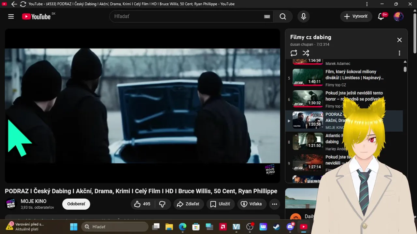Open playlist panel three-dot options

399,53
